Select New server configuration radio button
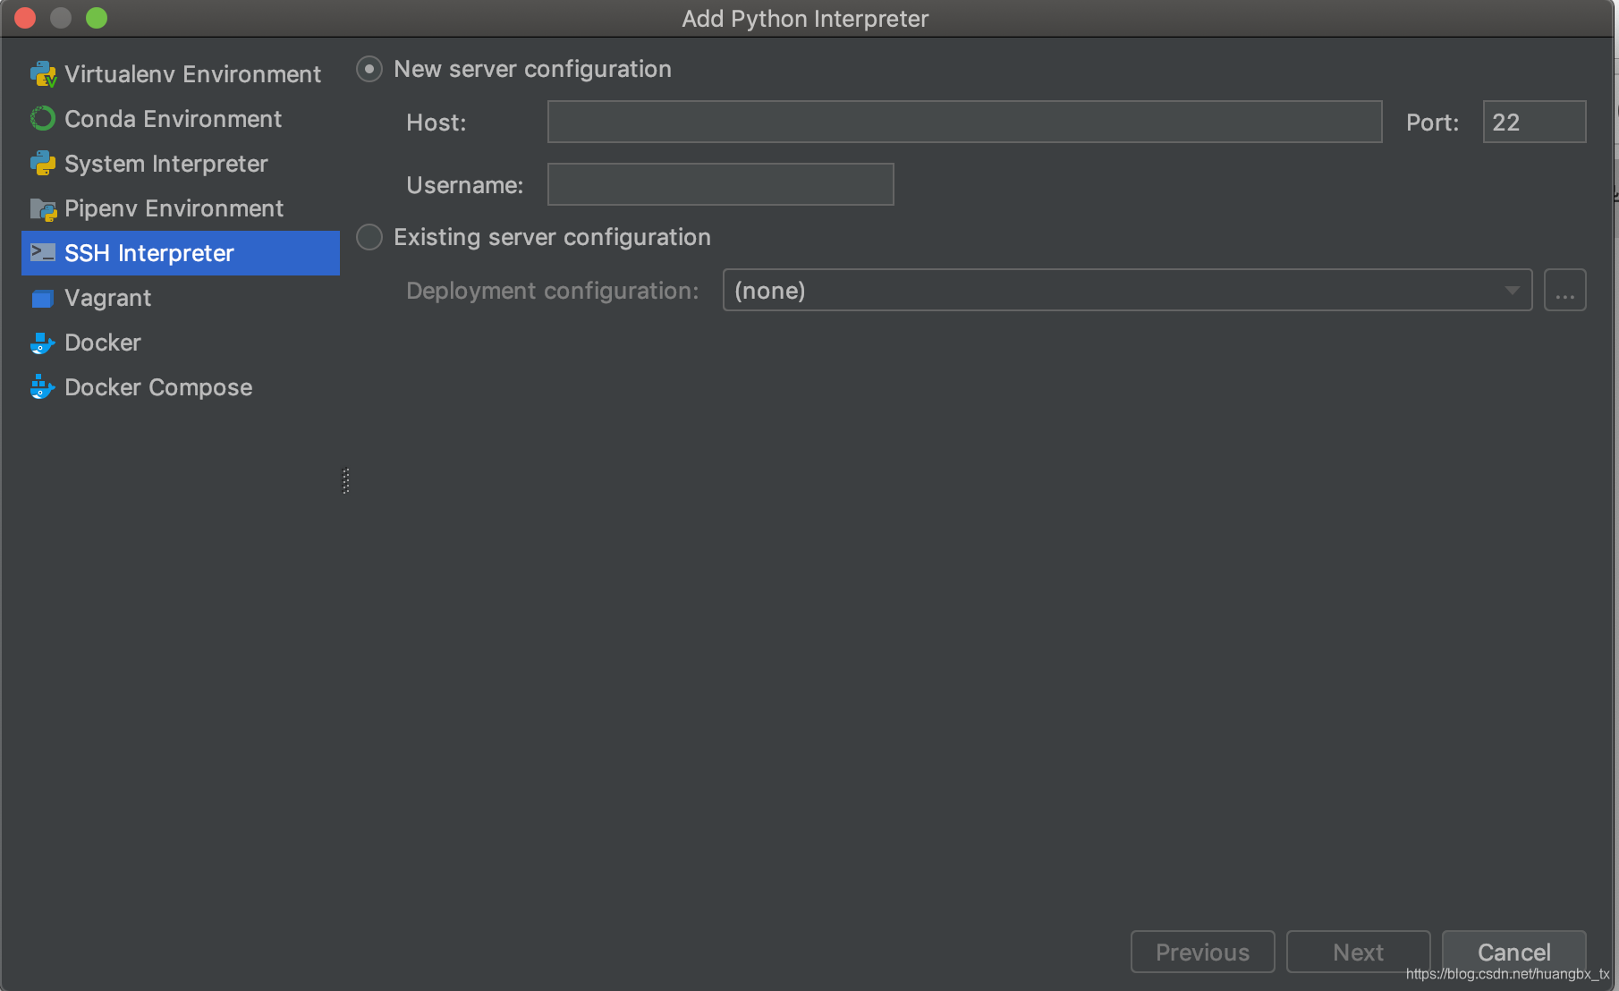The height and width of the screenshot is (991, 1619). click(x=369, y=69)
